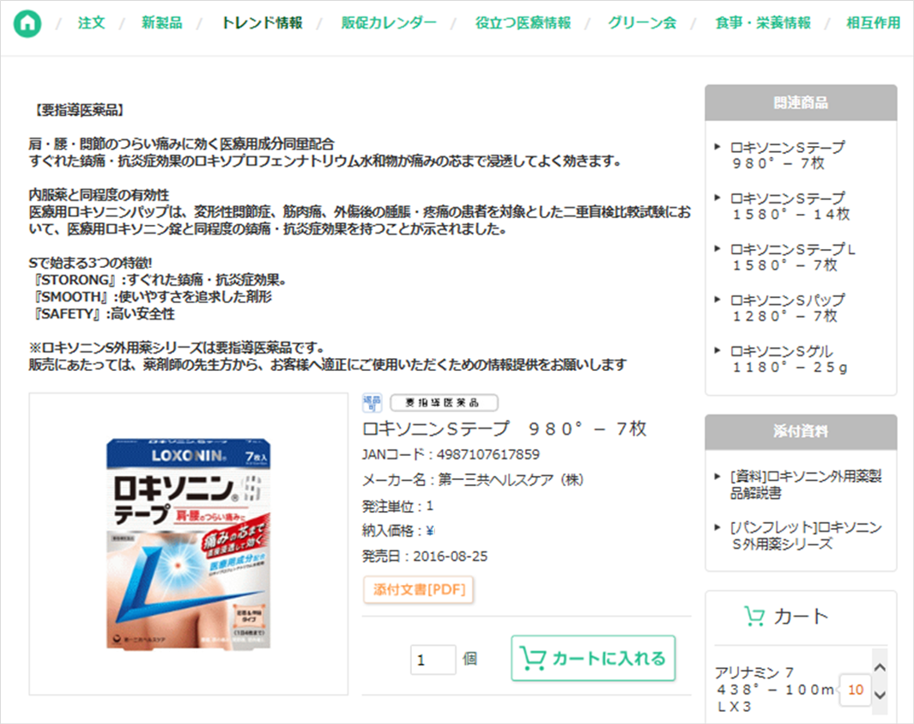914x724 pixels.
Task: Open the 食事・栄養情報 menu item
Action: (x=763, y=22)
